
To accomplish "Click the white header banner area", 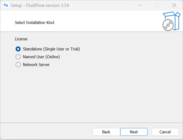I will pyautogui.click(x=106, y=21).
